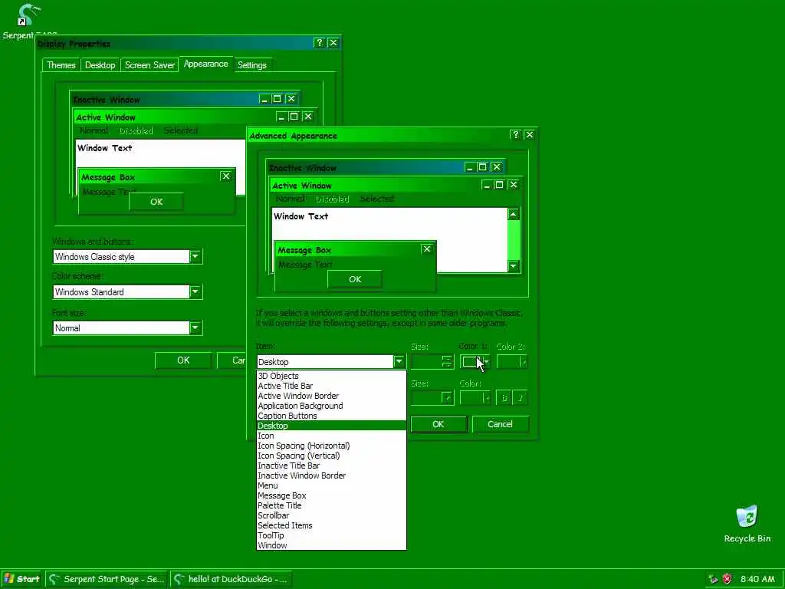This screenshot has height=589, width=785.
Task: Click preview scrollbar up arrow in Advanced Appearance
Action: pyautogui.click(x=513, y=215)
